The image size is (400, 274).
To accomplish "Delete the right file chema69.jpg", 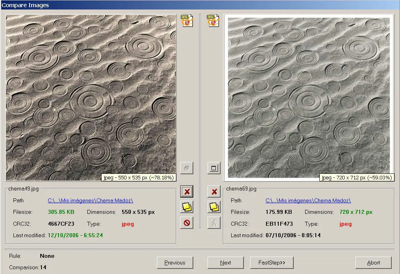I will coord(214,192).
